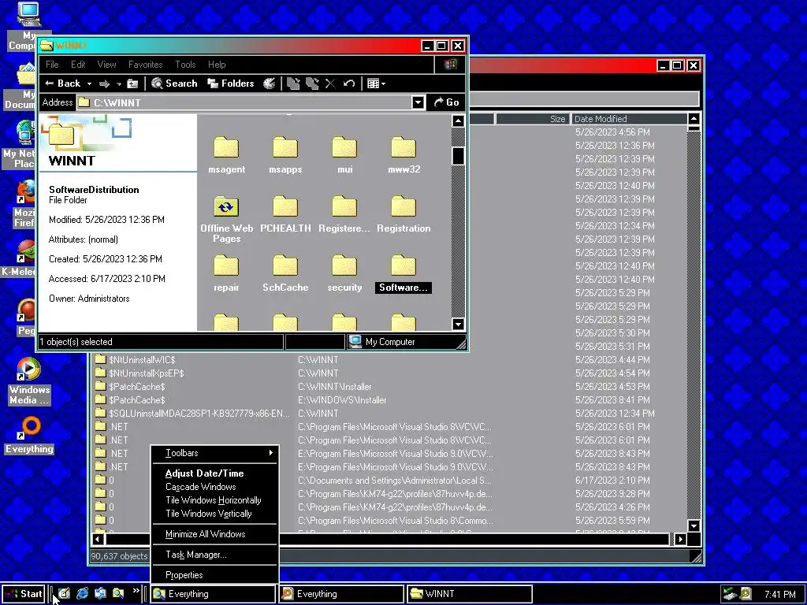Open Forward button history dropdown arrow
Image resolution: width=807 pixels, height=605 pixels.
coord(119,84)
